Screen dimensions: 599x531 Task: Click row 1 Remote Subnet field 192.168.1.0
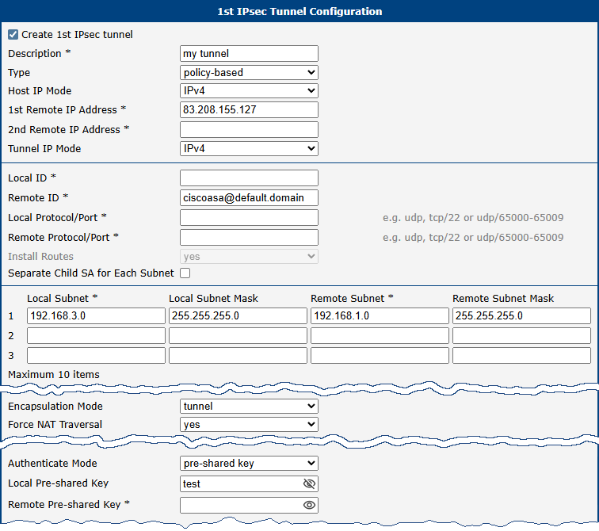pyautogui.click(x=380, y=316)
